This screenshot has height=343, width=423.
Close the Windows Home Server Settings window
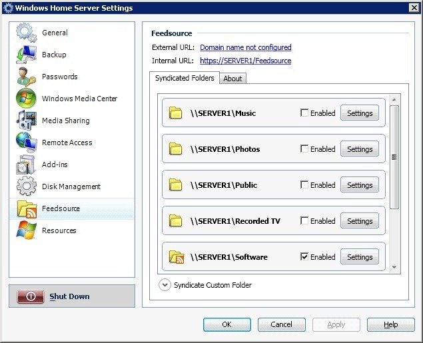(x=414, y=8)
